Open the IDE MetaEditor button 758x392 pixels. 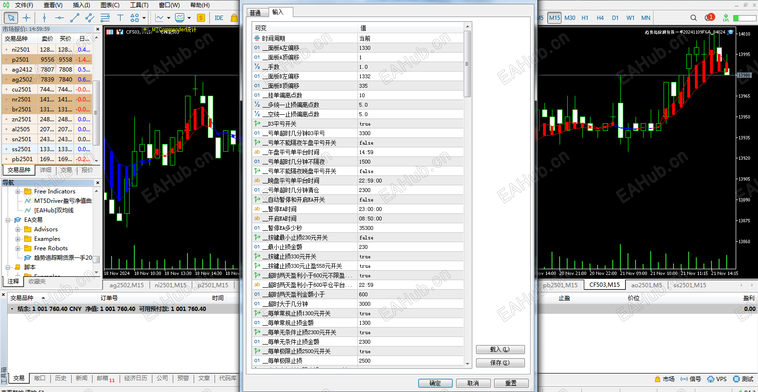[218, 18]
